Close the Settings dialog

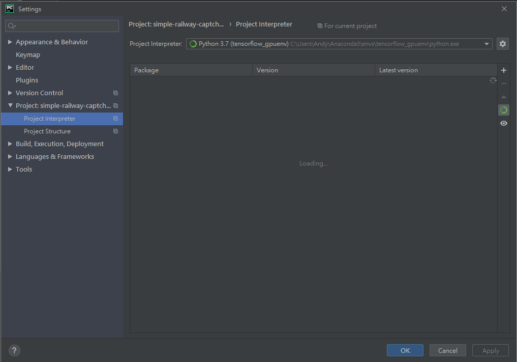pos(504,9)
